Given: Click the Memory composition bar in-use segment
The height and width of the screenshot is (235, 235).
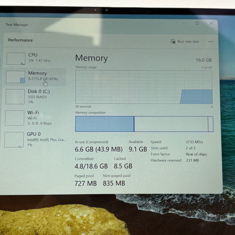Looking at the screenshot, I should 105,124.
